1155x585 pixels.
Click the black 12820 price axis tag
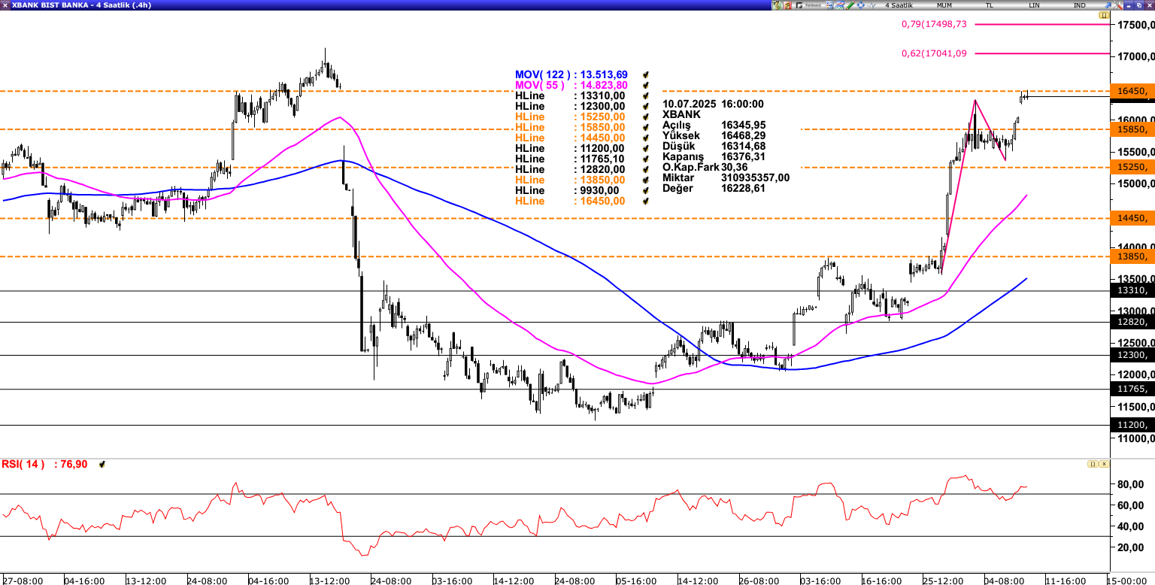[x=1133, y=322]
